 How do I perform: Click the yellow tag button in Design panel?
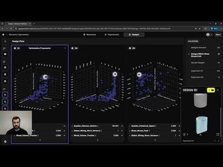click(211, 90)
